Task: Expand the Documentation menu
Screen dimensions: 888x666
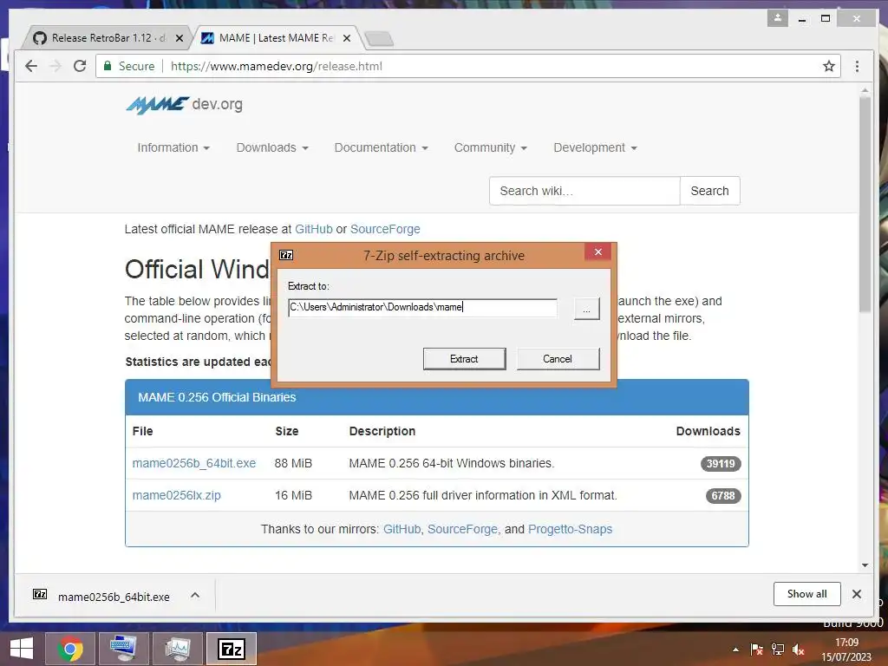Action: 382,147
